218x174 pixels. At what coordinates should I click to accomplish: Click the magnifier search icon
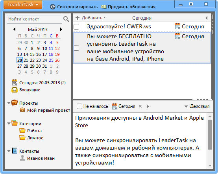66,19
